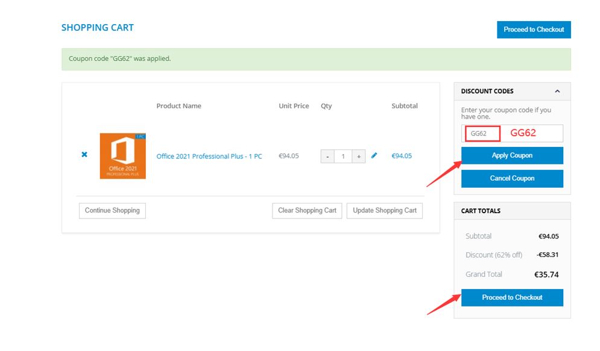
Task: Click the item subtotal €94.05 in the table
Action: tap(402, 156)
